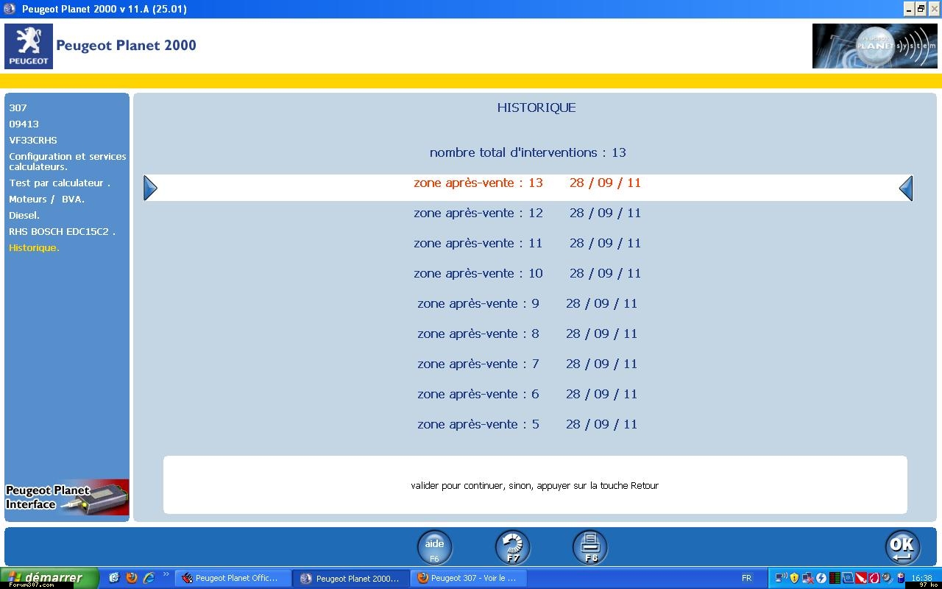
Task: Select intervention zone après-vente : 10
Action: pos(527,273)
